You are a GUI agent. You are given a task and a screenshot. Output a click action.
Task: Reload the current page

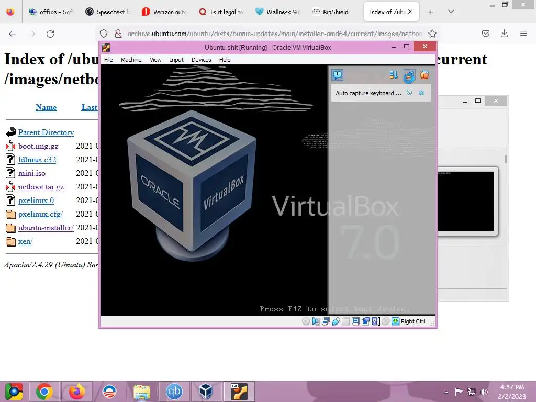pos(50,33)
